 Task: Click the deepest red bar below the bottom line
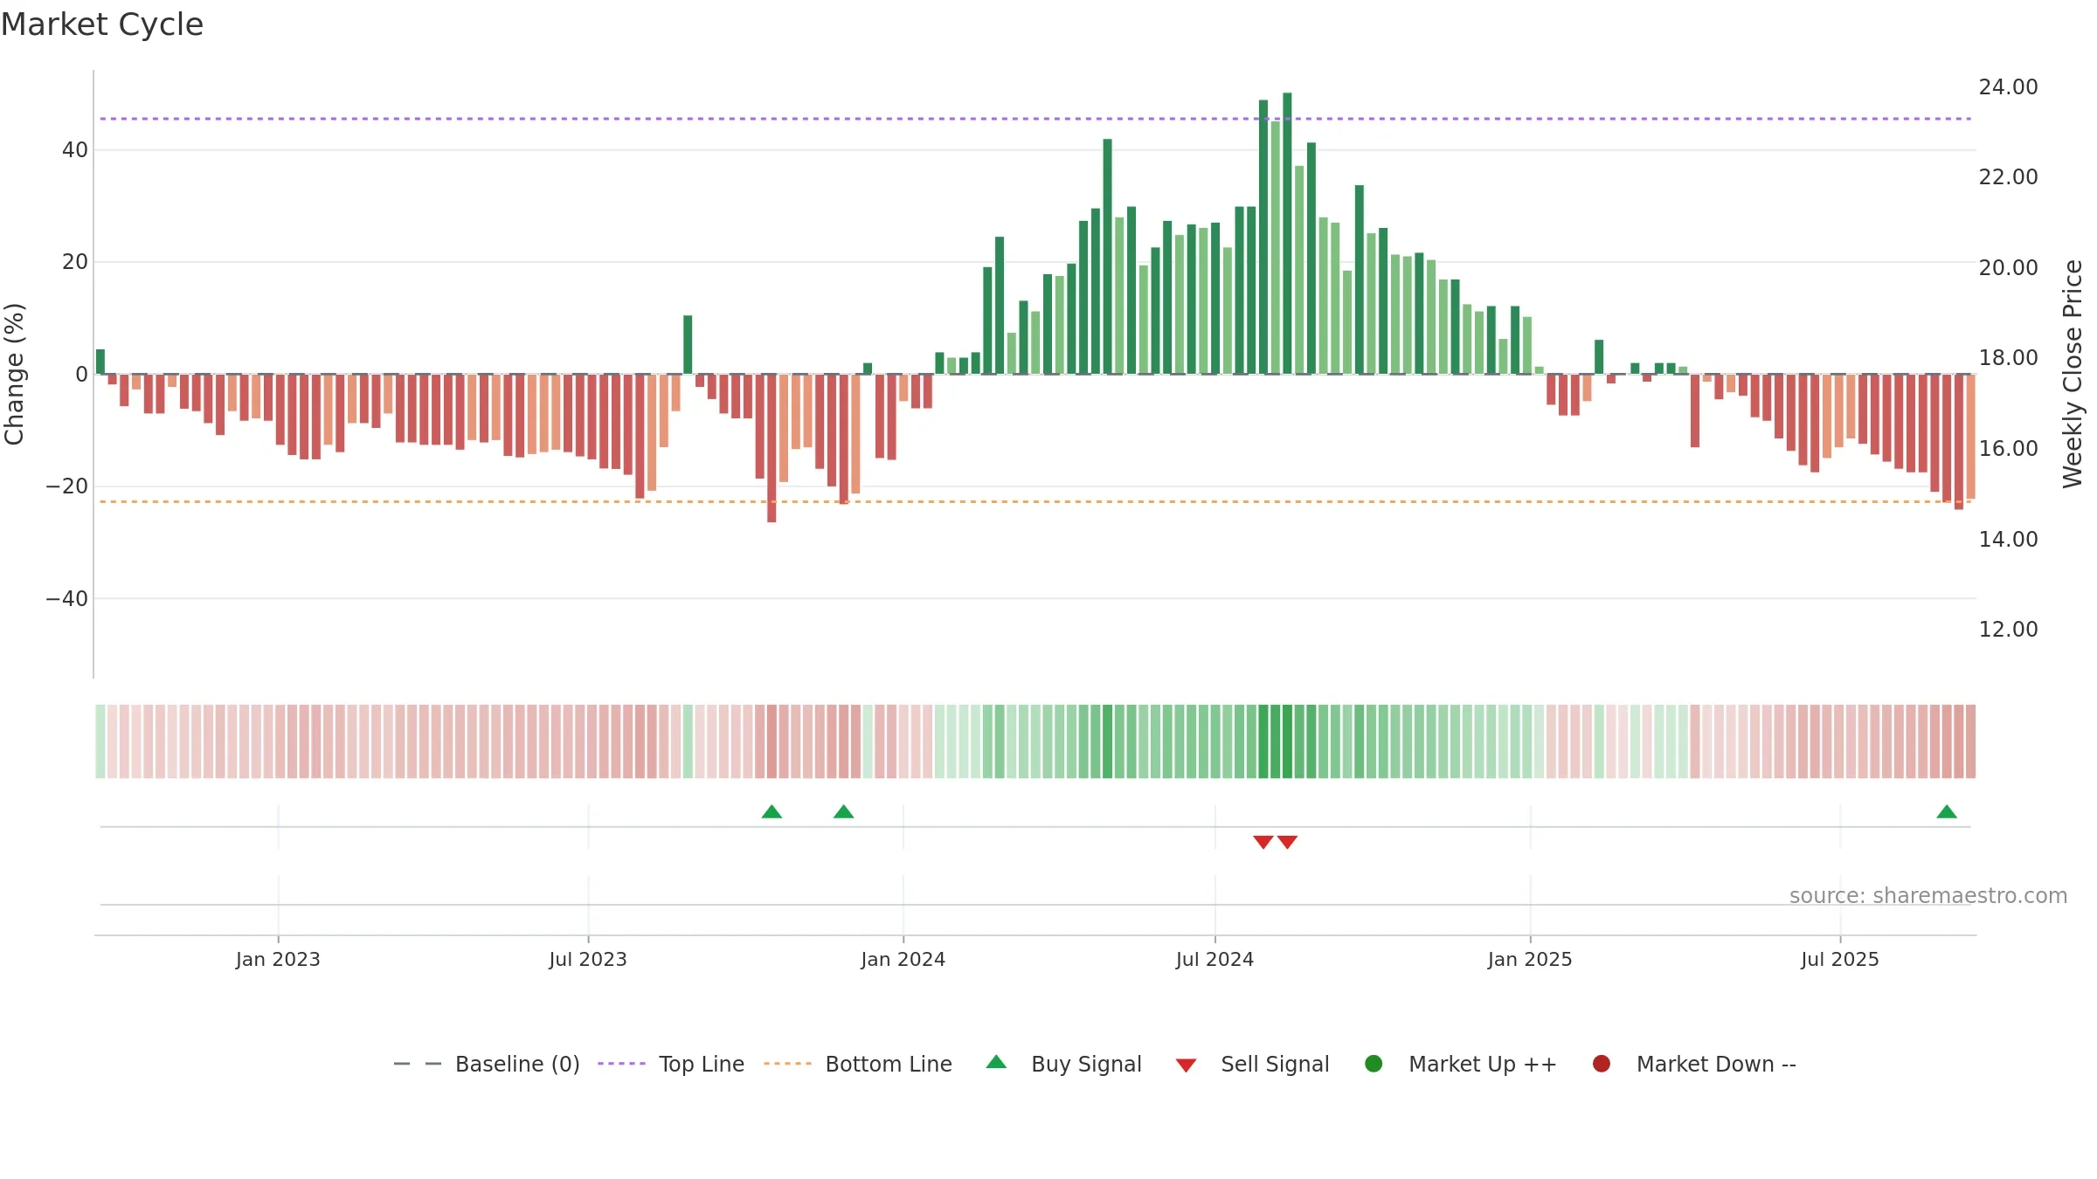tap(772, 448)
